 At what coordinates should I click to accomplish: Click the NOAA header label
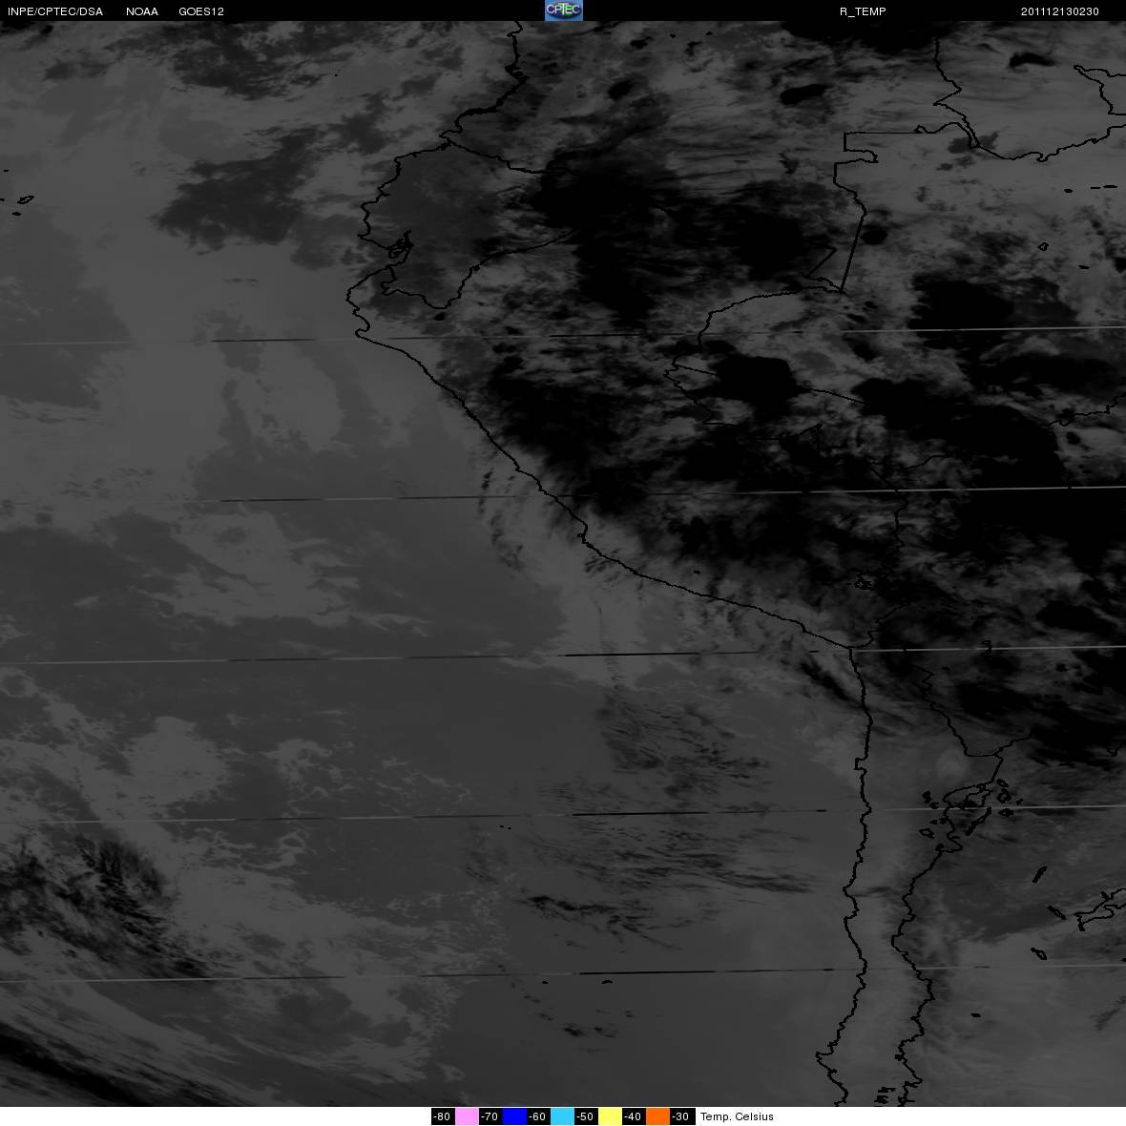[142, 11]
